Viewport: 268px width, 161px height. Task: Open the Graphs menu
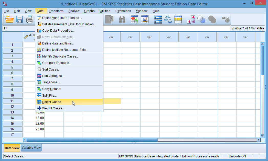[89, 11]
